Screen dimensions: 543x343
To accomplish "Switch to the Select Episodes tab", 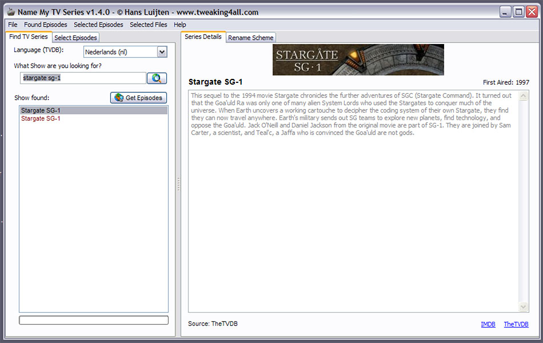I will click(x=75, y=37).
